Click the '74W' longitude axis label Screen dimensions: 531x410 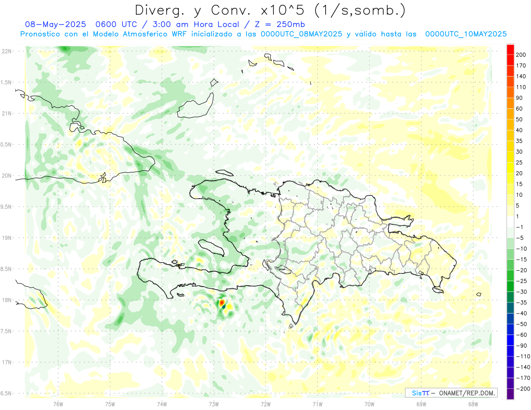click(x=162, y=404)
